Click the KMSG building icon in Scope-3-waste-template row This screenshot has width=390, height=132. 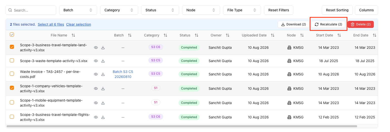pyautogui.click(x=290, y=61)
